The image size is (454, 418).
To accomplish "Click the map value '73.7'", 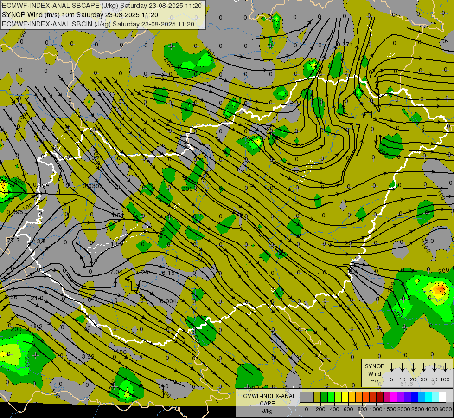I will 13,241.
